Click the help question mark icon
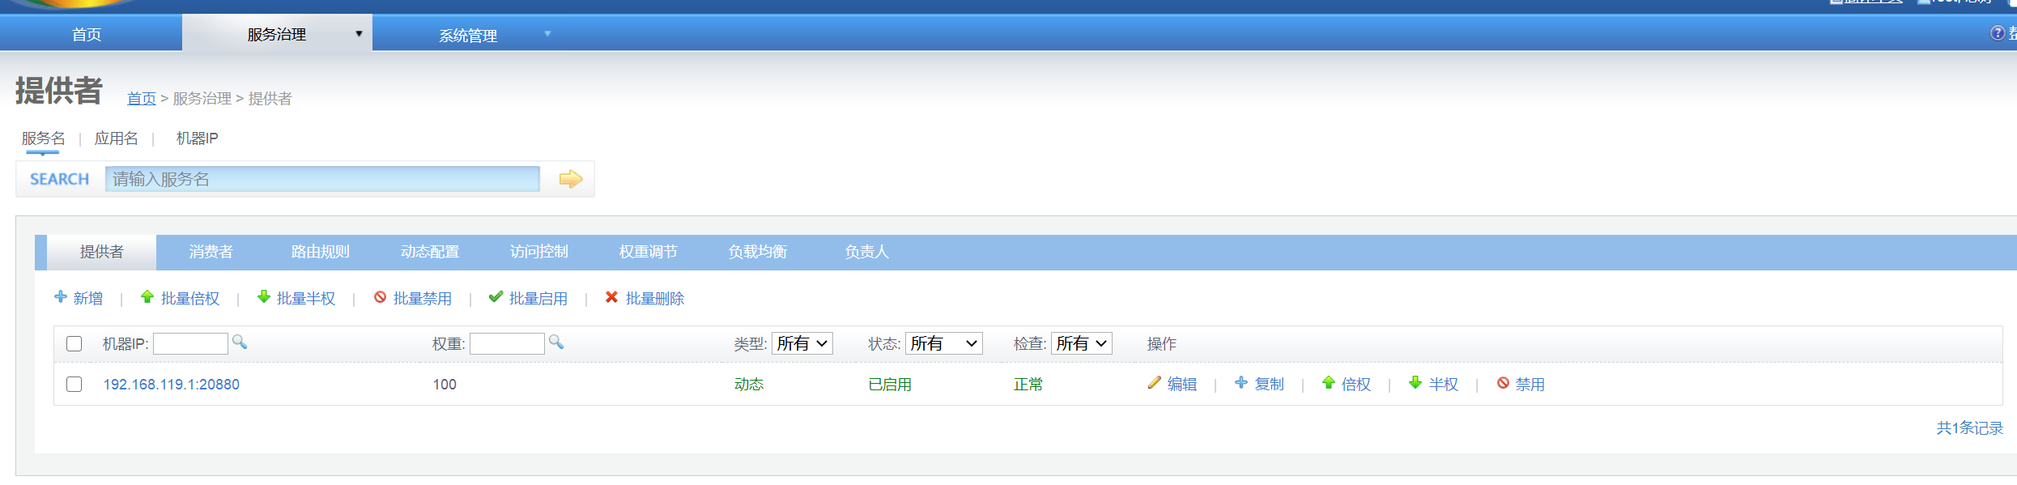 [1998, 33]
